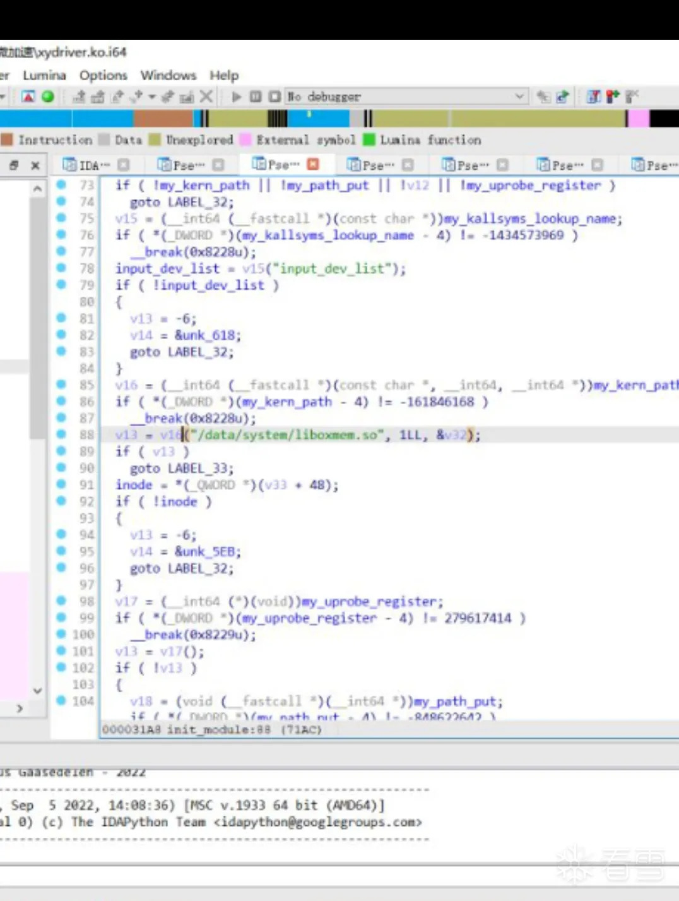The image size is (679, 901).
Task: Pause the process using the pause icon
Action: (256, 97)
